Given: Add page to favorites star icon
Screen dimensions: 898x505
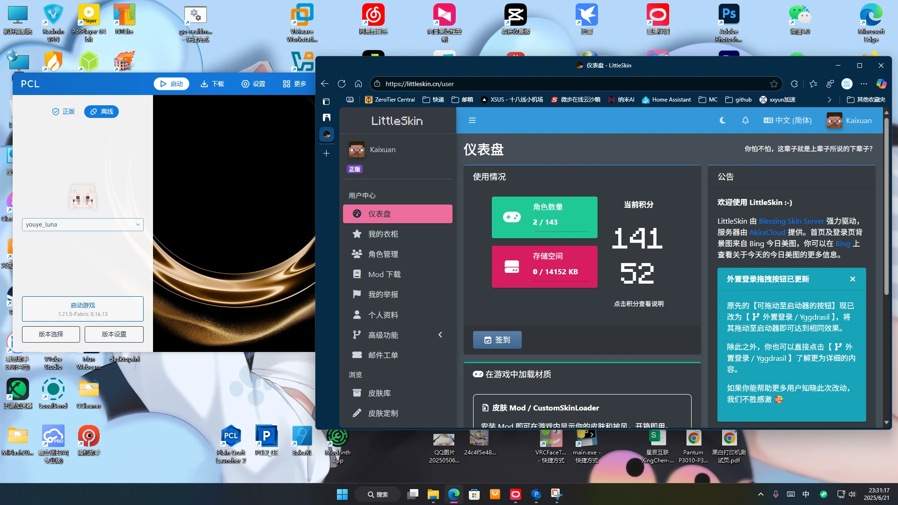Looking at the screenshot, I should tap(774, 84).
